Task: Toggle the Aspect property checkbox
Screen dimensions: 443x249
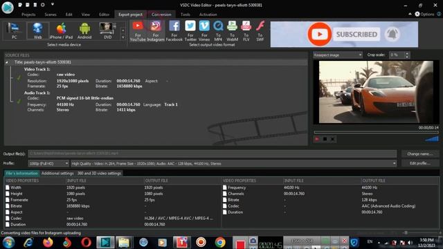Action: (8, 212)
